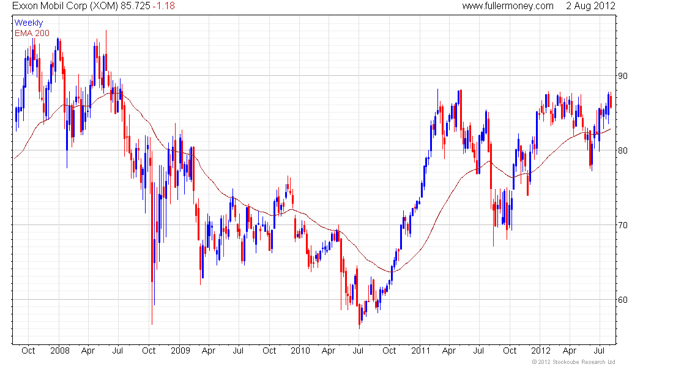Click the 90 price axis label
Image resolution: width=673 pixels, height=367 pixels.
622,76
